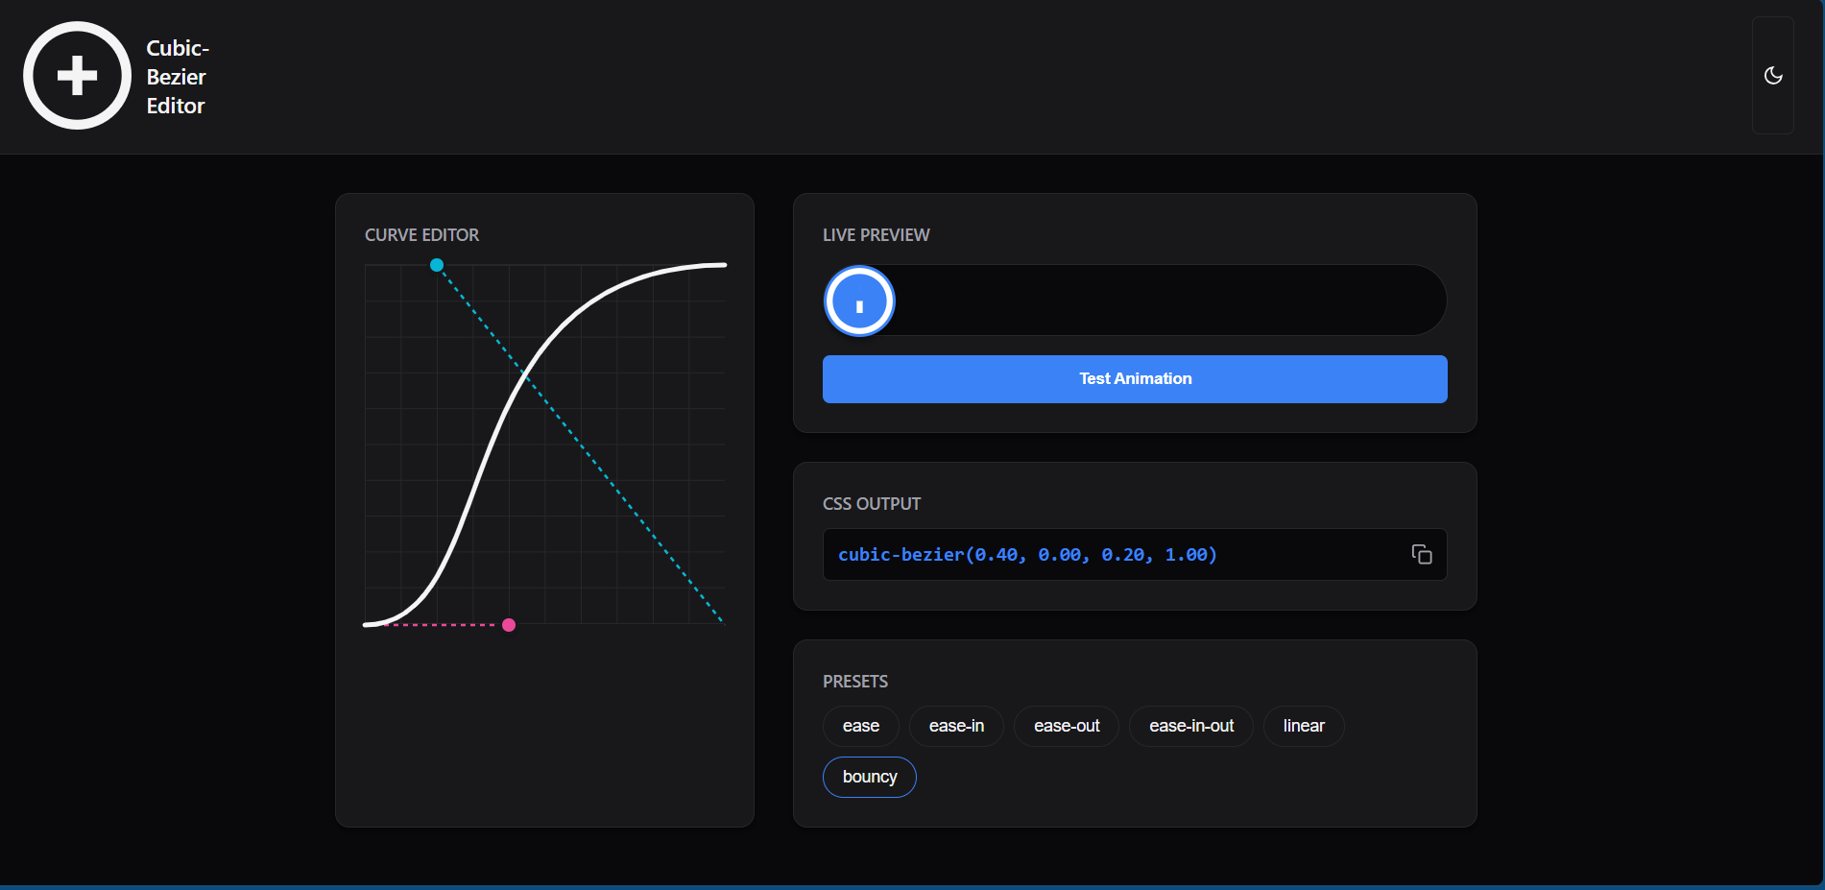
Task: Click the blue preview ball
Action: click(859, 301)
